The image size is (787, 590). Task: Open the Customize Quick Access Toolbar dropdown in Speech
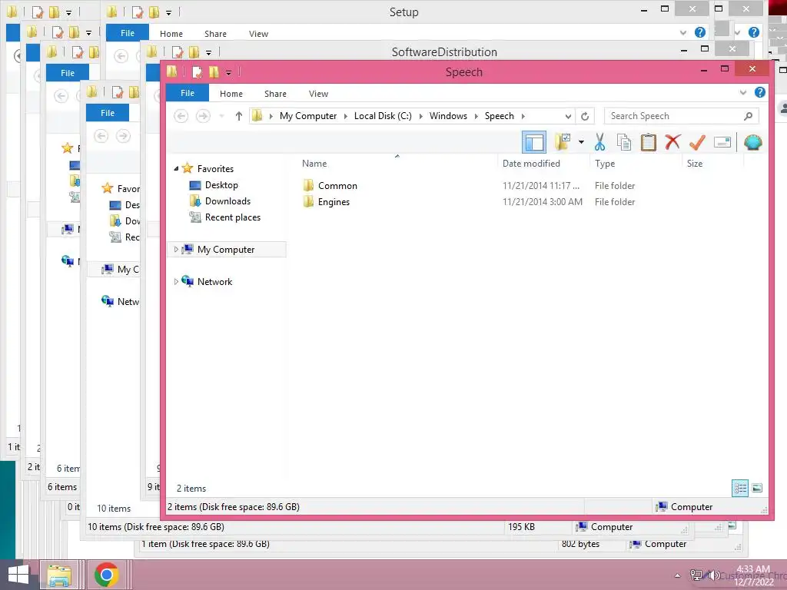(x=229, y=73)
